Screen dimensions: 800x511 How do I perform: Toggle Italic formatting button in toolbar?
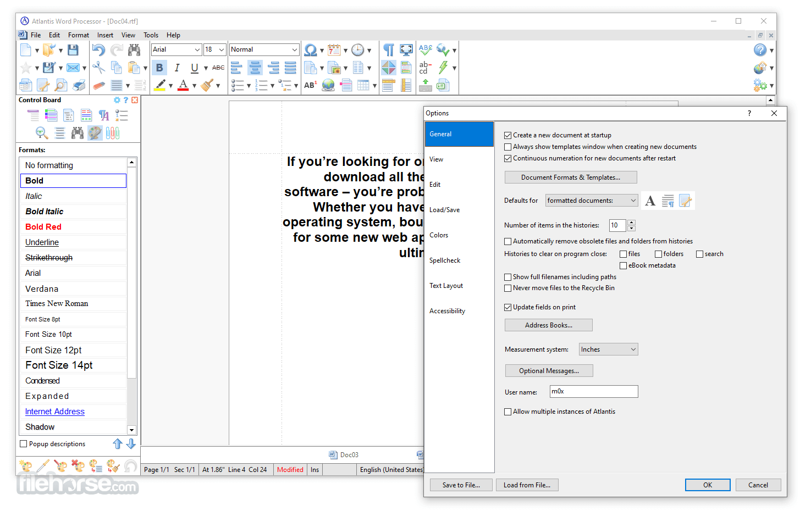click(x=177, y=68)
